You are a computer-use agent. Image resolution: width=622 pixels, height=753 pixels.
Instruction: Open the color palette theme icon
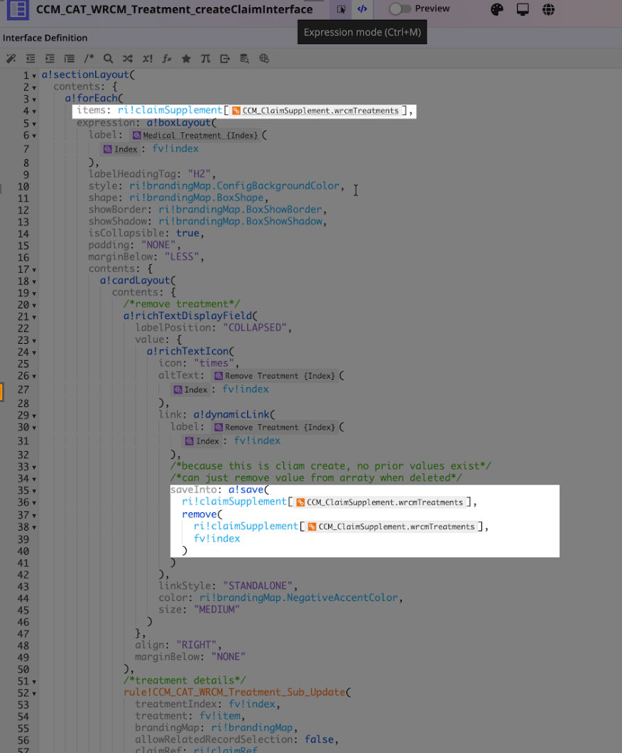pyautogui.click(x=497, y=9)
